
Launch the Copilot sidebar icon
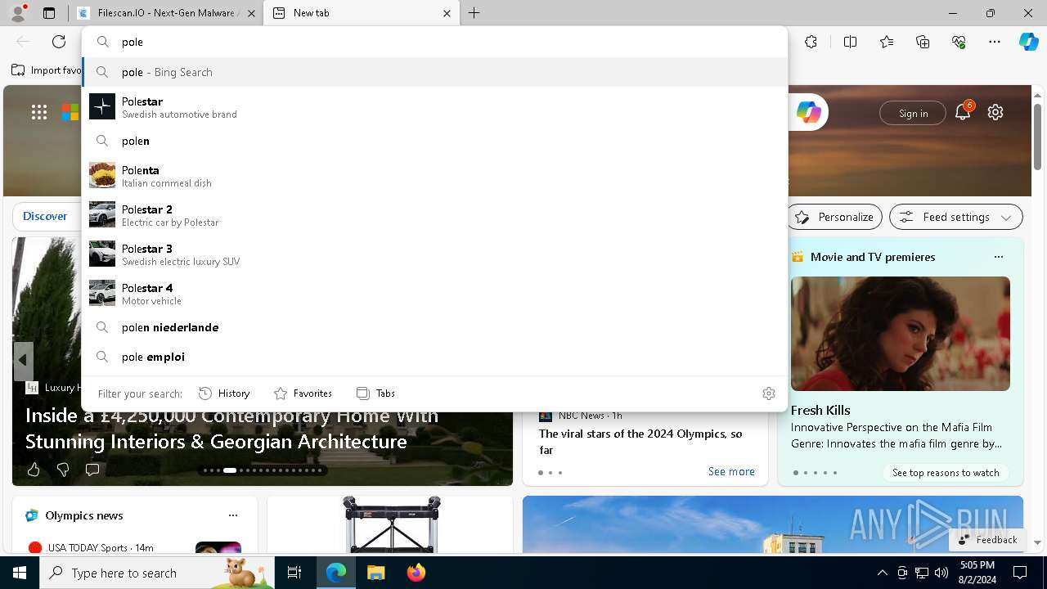[1028, 42]
